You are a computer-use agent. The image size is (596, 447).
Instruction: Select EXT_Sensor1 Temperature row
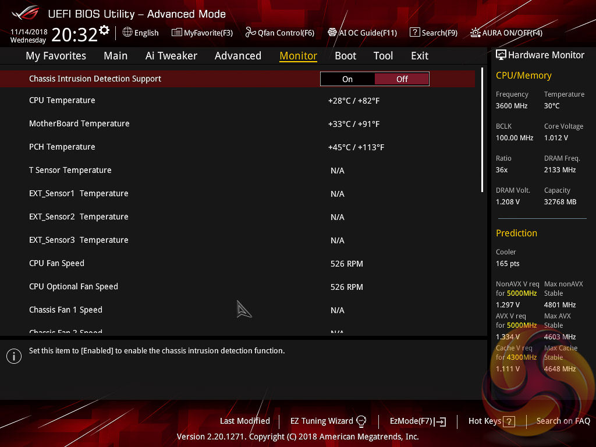(237, 193)
